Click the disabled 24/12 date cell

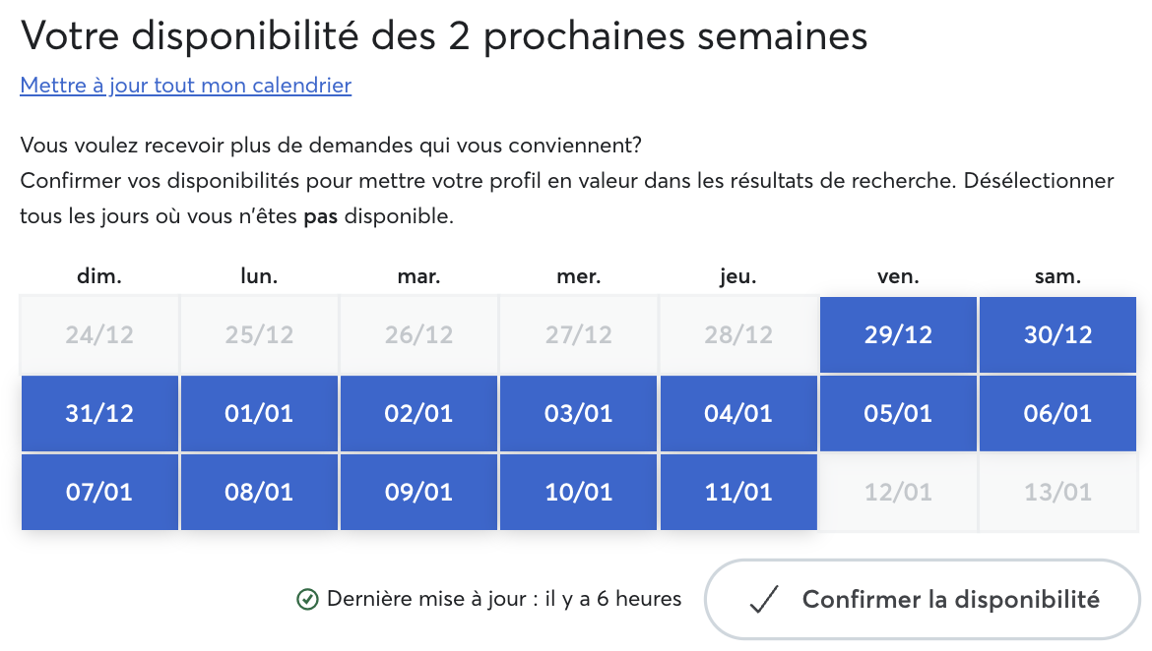point(99,334)
